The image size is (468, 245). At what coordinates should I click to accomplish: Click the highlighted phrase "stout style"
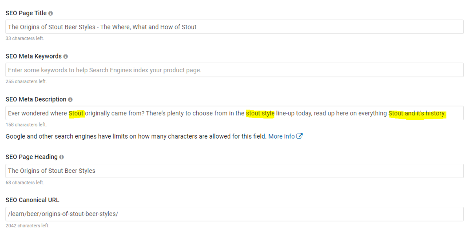[260, 113]
